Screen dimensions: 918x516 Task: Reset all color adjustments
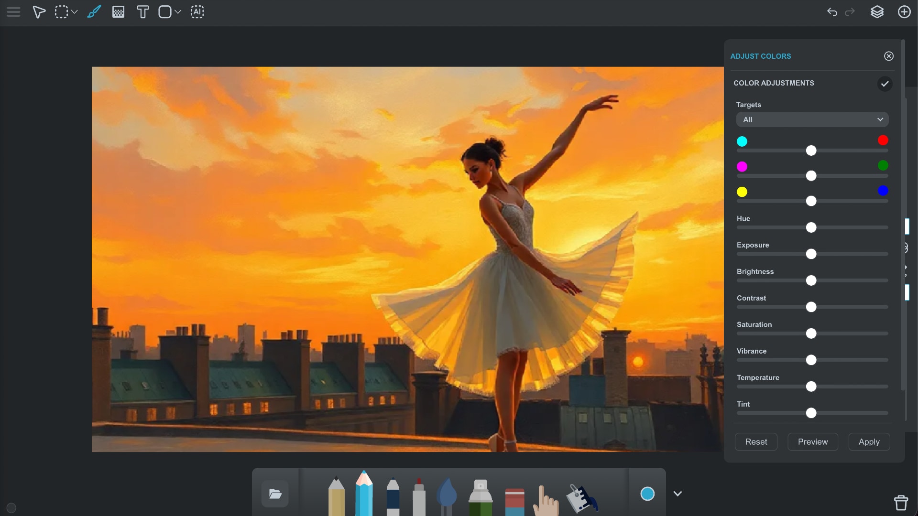756,442
